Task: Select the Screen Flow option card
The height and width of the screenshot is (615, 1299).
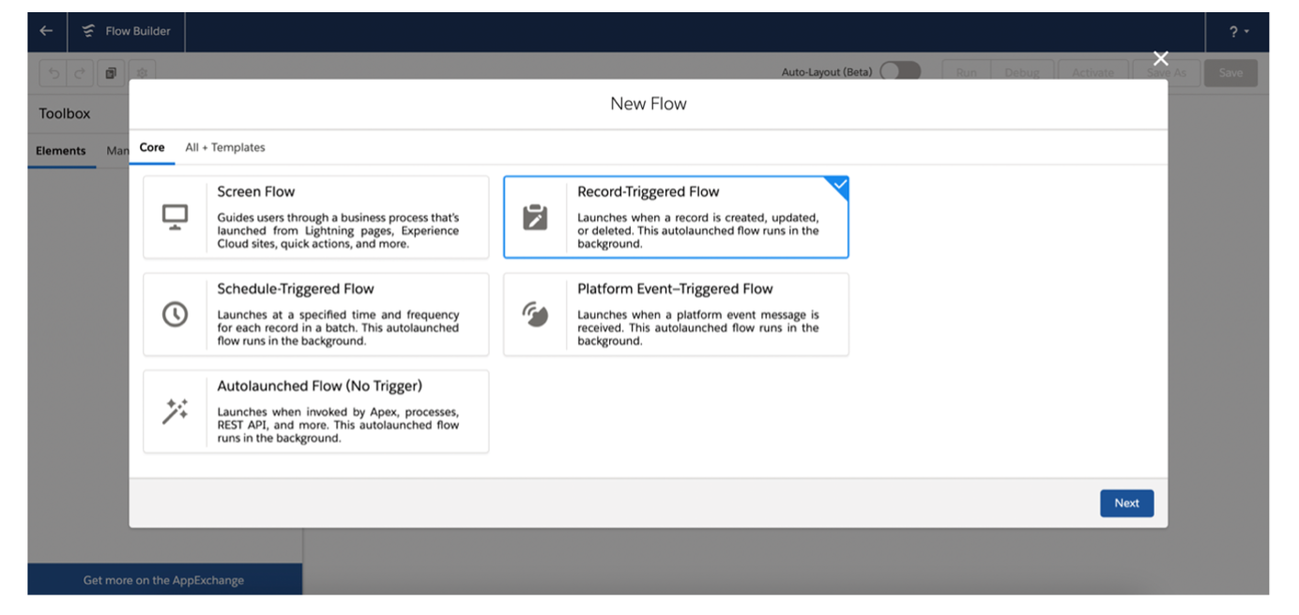Action: pos(316,216)
